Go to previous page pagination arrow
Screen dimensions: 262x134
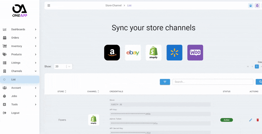[x=252, y=67]
